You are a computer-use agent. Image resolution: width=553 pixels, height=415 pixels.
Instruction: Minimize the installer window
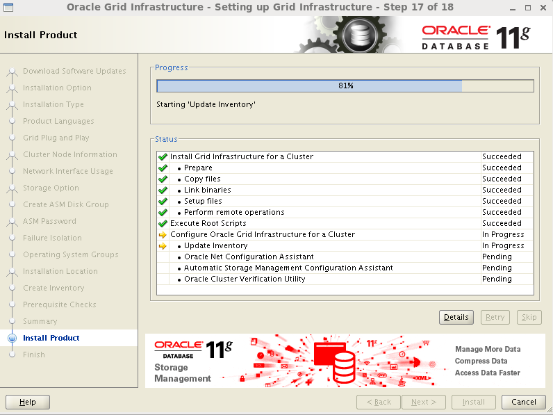[x=513, y=8]
